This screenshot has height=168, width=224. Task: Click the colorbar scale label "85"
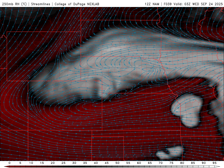pyautogui.click(x=193, y=163)
